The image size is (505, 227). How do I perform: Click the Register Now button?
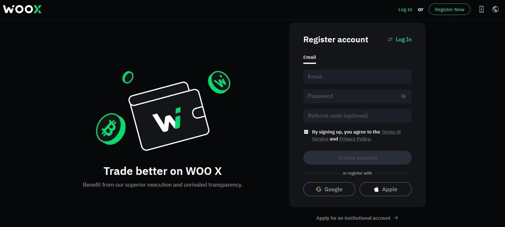(449, 9)
